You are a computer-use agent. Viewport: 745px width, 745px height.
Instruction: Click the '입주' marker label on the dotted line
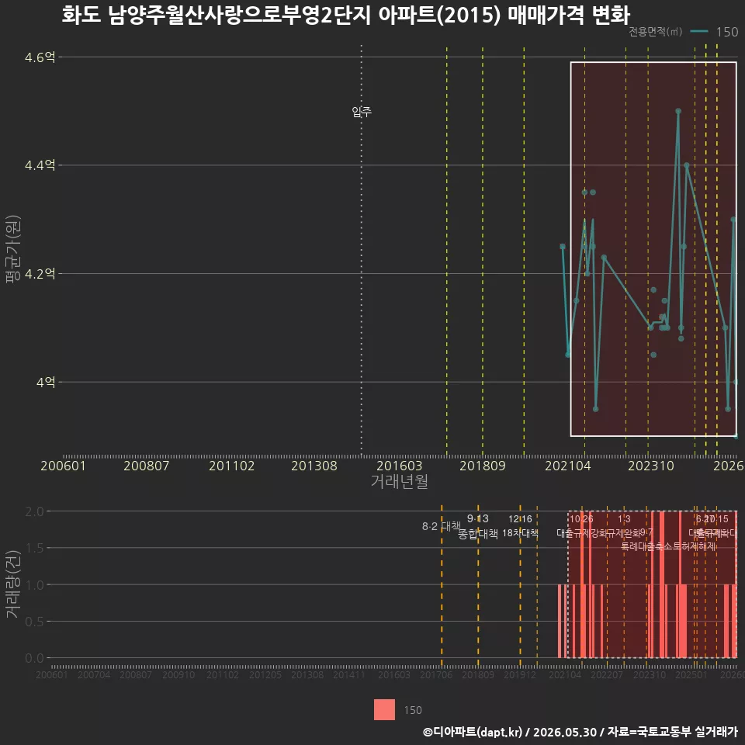pos(362,112)
